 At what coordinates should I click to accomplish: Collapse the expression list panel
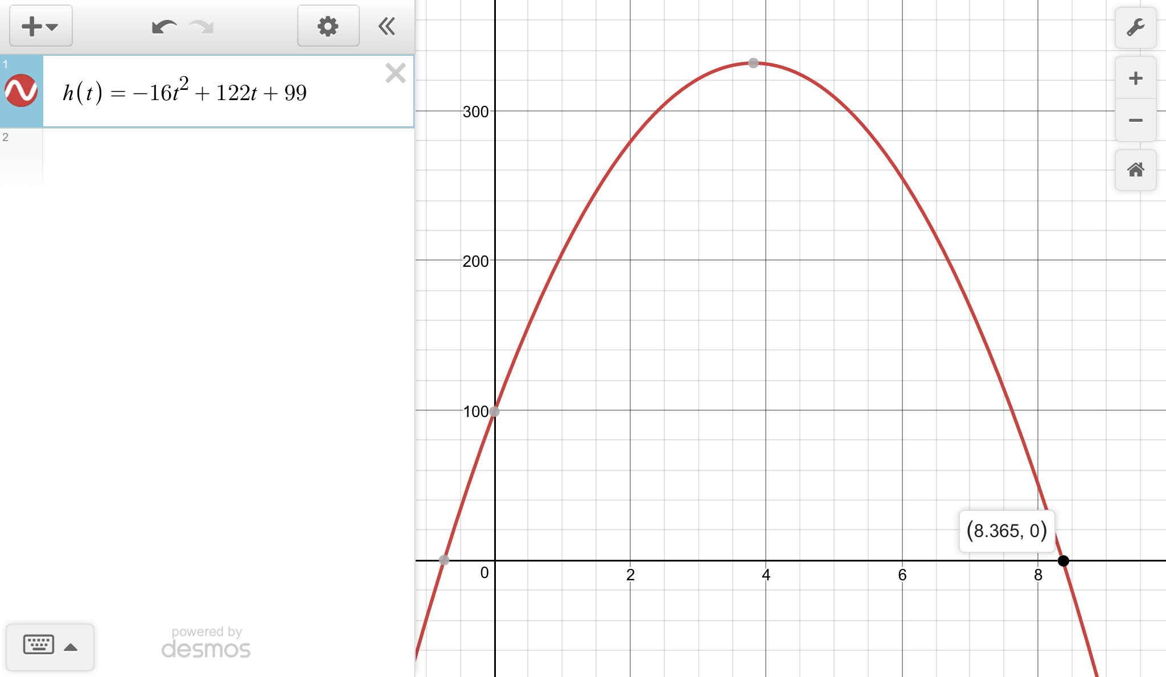387,26
